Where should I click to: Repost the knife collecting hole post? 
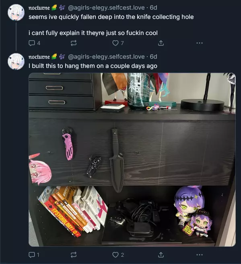point(74,43)
